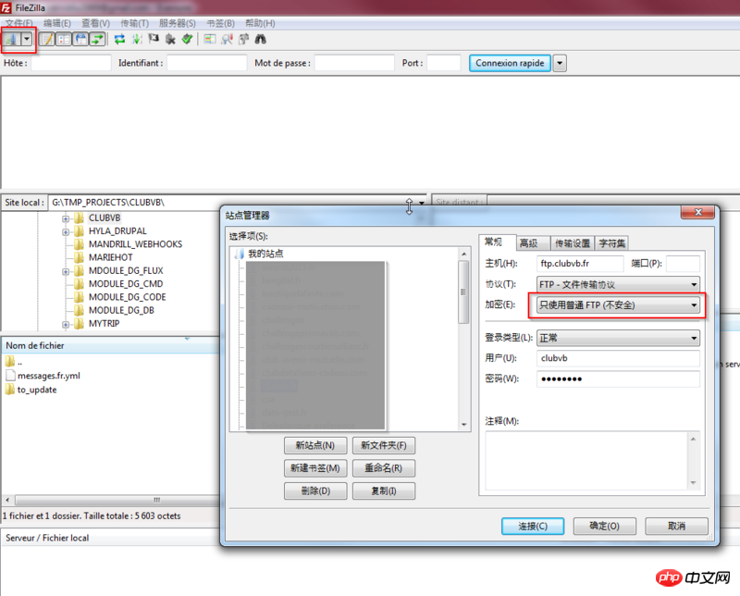Open the 文件(F) menu
This screenshot has height=596, width=740.
[x=18, y=23]
